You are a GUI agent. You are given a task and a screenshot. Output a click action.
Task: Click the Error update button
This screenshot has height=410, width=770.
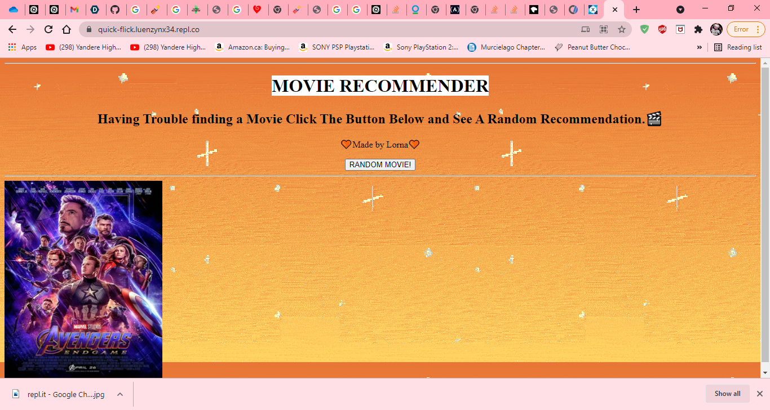click(746, 29)
